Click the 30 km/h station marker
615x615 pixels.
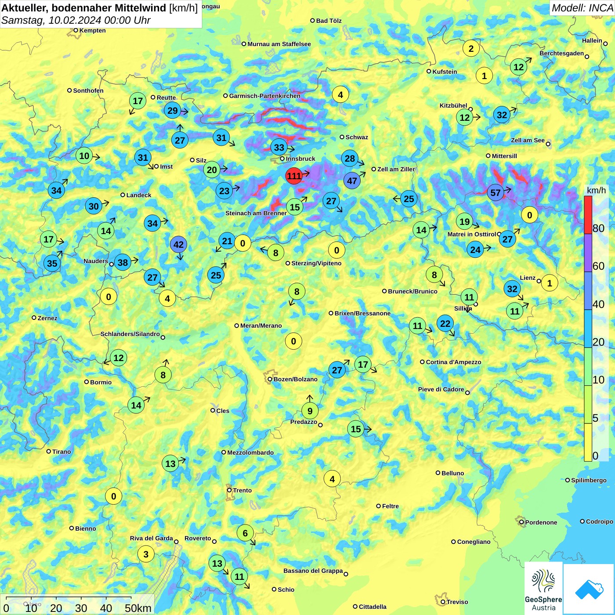coord(94,206)
